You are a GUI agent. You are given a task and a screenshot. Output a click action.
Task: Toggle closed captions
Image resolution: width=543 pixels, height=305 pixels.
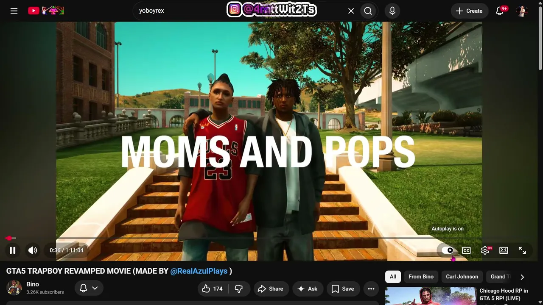[466, 250]
